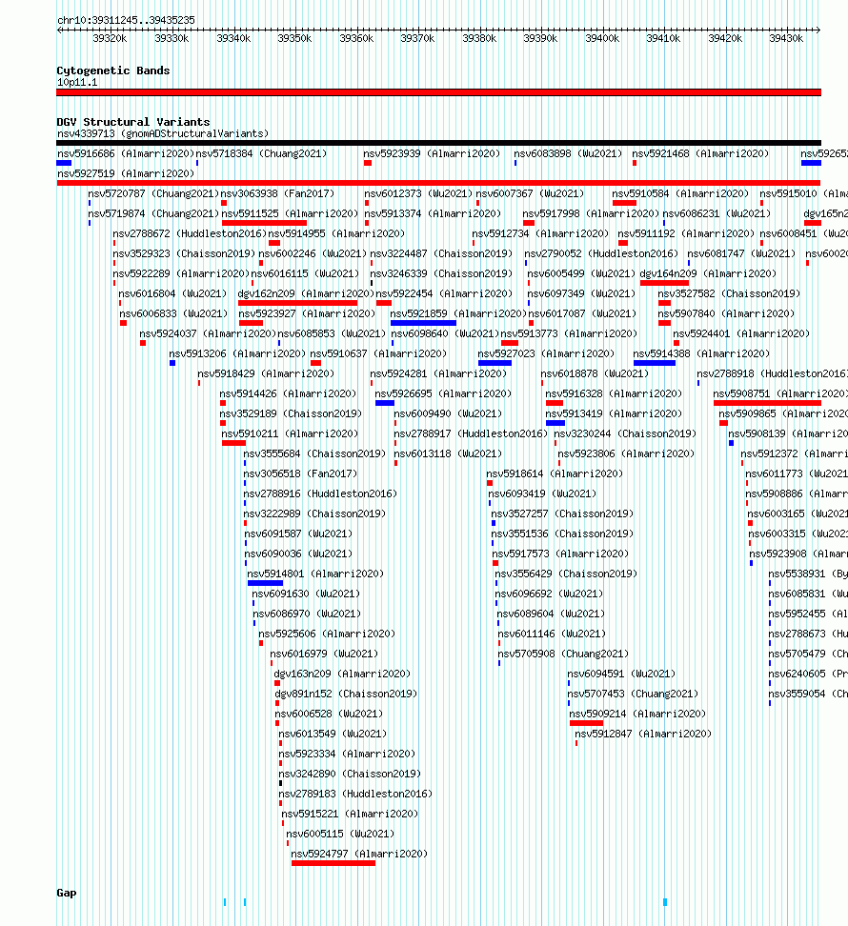This screenshot has height=926, width=848.
Task: Open variant nsv3063938 (Fan2017)
Action: 277,193
